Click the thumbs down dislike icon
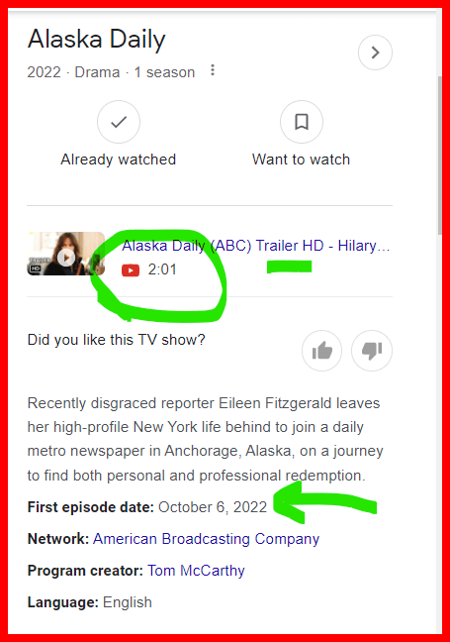The height and width of the screenshot is (642, 450). 372,351
